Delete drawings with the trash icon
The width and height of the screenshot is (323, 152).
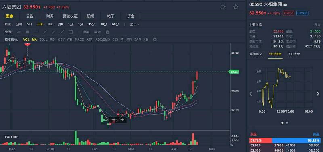click(x=107, y=32)
